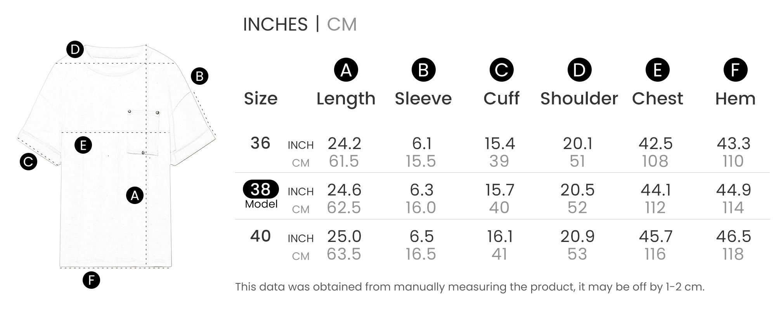The height and width of the screenshot is (312, 776).
Task: Click the D badge above Shoulder column
Action: click(x=579, y=70)
